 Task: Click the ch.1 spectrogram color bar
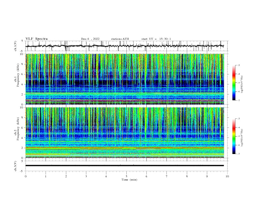pyautogui.click(x=234, y=83)
